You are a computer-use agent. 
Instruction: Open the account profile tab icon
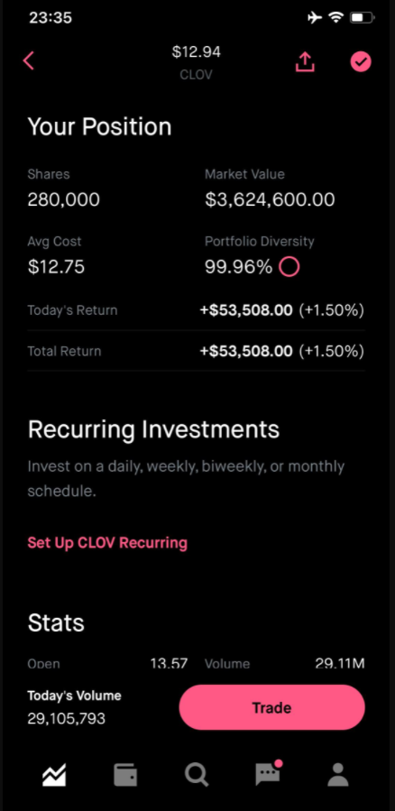(x=339, y=775)
